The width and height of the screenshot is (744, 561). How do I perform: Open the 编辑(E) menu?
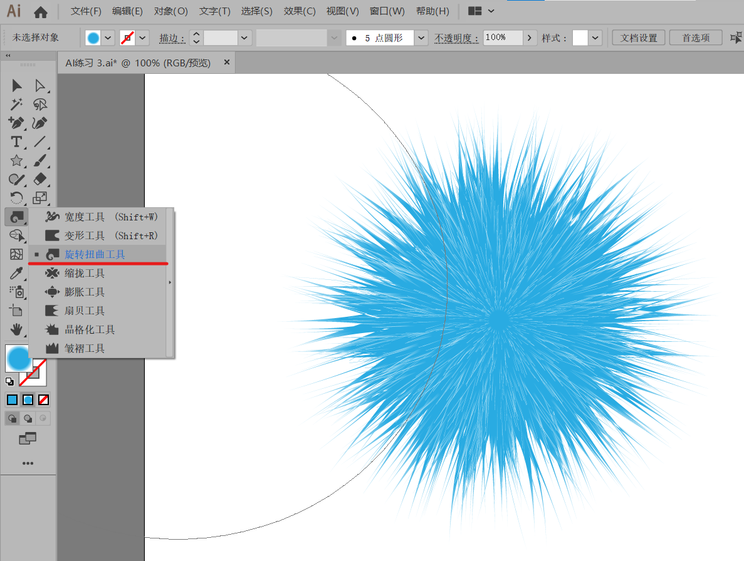pos(127,11)
